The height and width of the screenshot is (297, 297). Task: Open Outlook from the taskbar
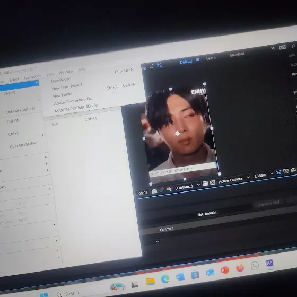coord(210,273)
